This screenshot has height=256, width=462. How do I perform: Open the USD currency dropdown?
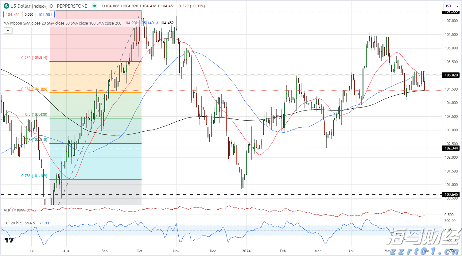(x=450, y=6)
